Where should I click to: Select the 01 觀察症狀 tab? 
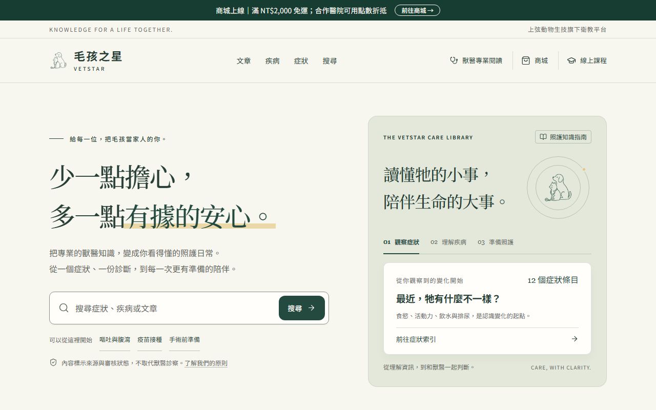(401, 242)
